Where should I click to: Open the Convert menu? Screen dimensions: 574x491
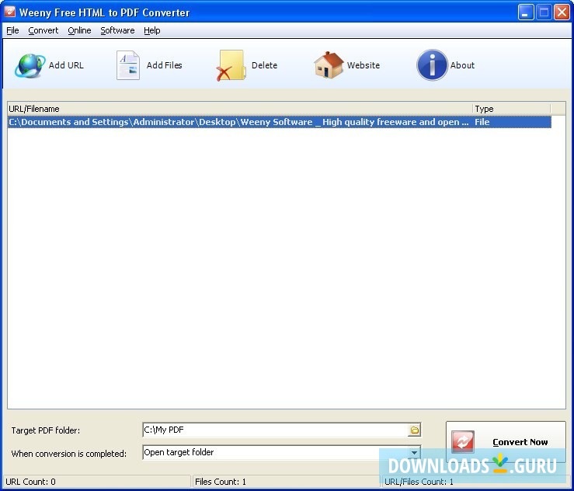click(x=43, y=30)
